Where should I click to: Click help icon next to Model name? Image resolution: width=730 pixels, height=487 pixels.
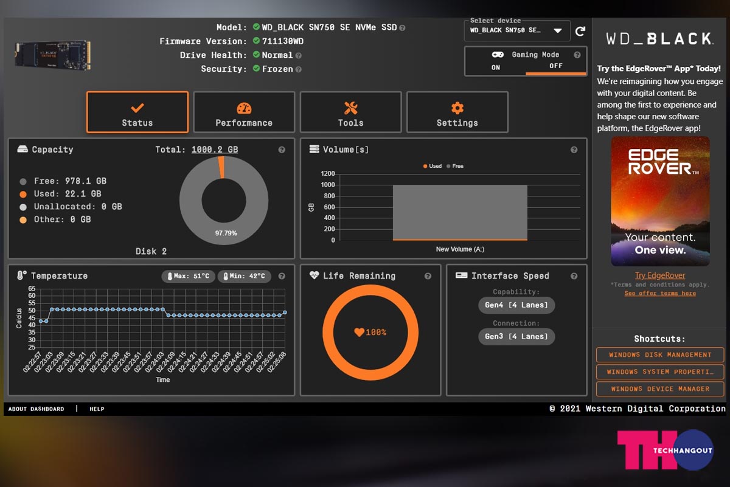tap(403, 27)
